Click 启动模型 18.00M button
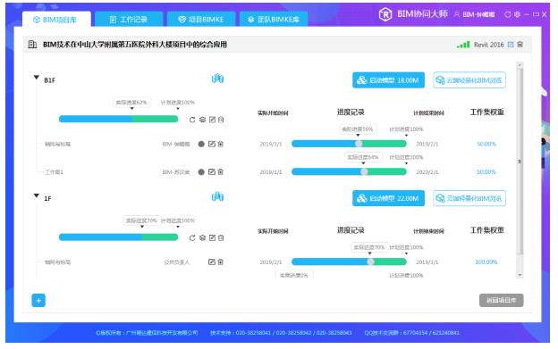Screen dimensions: 558x349 [x=388, y=80]
